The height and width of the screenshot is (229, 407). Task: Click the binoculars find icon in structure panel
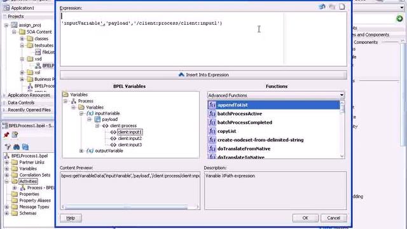[17, 147]
